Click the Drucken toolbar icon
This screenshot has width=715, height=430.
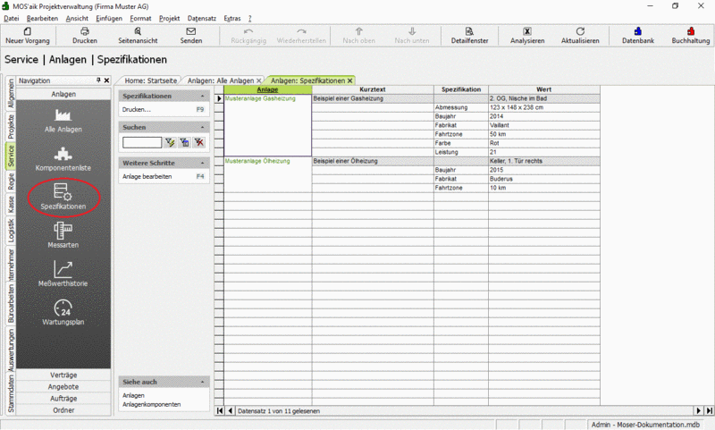point(85,35)
